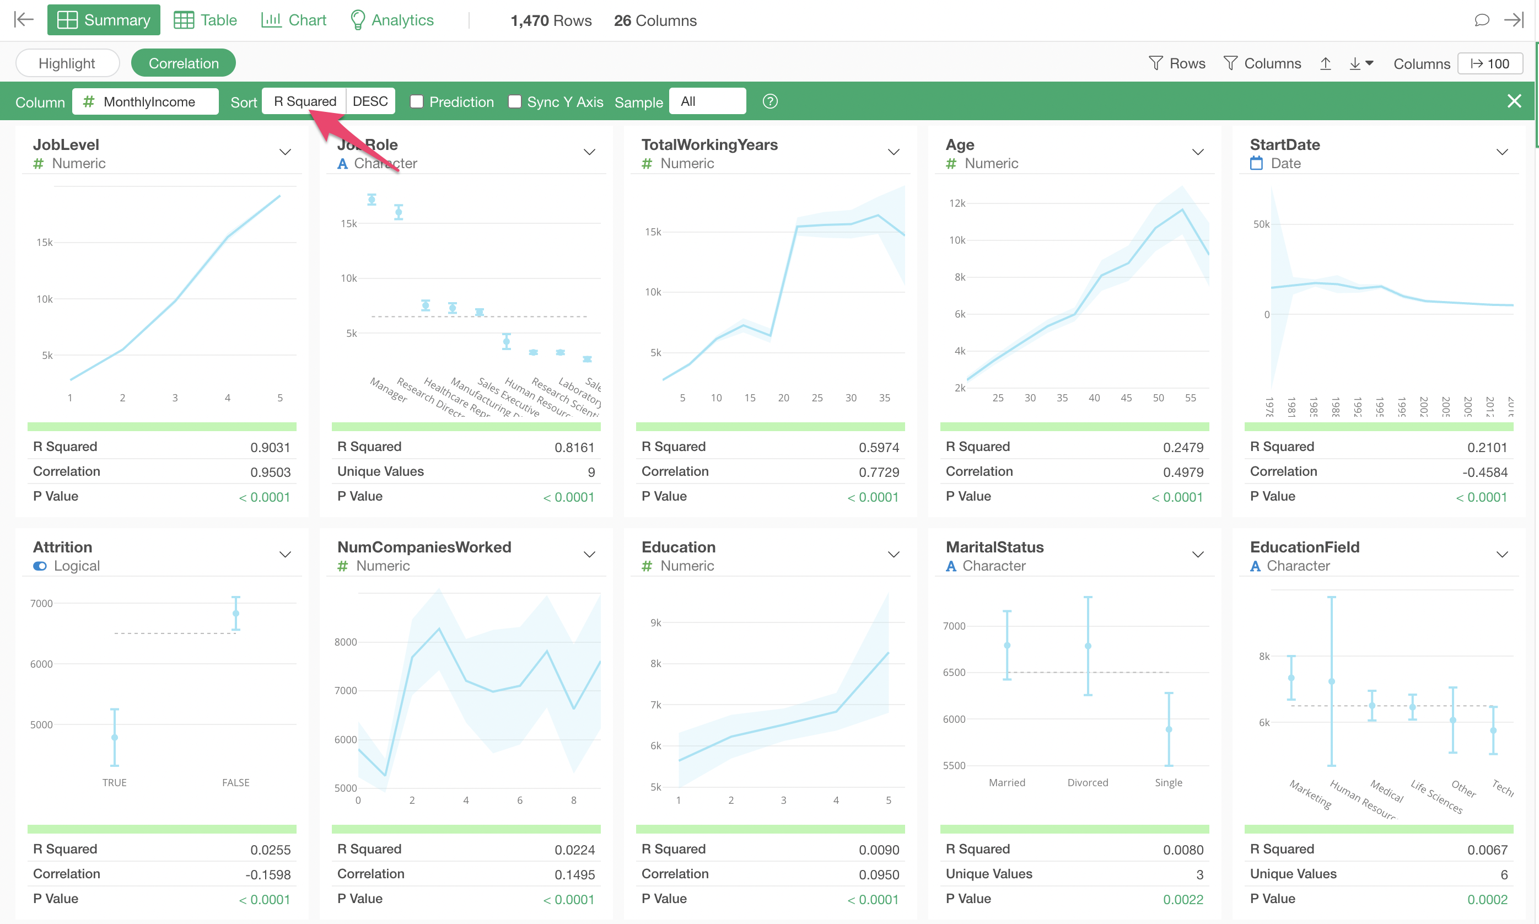Switch to the Analytics view tab

pos(392,20)
